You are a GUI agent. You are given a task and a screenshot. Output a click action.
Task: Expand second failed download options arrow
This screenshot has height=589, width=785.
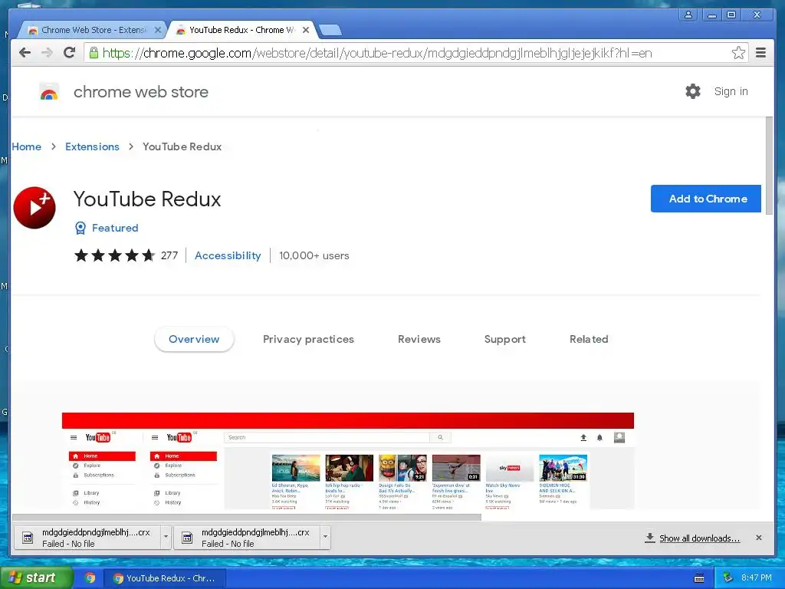tap(325, 537)
